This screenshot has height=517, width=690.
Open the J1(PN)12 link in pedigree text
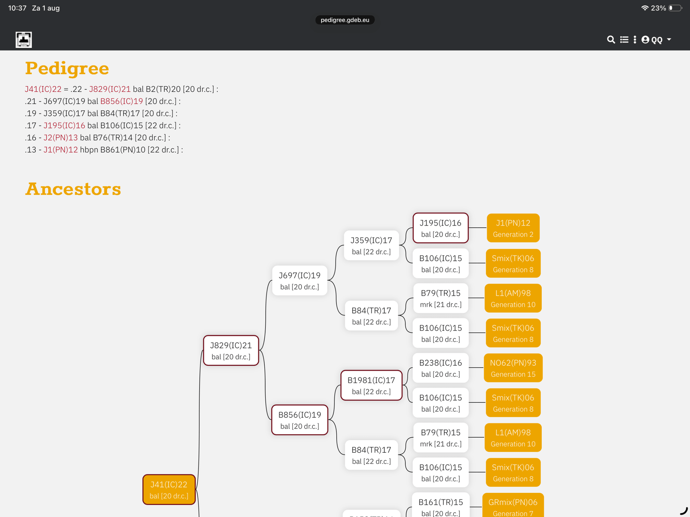click(60, 150)
